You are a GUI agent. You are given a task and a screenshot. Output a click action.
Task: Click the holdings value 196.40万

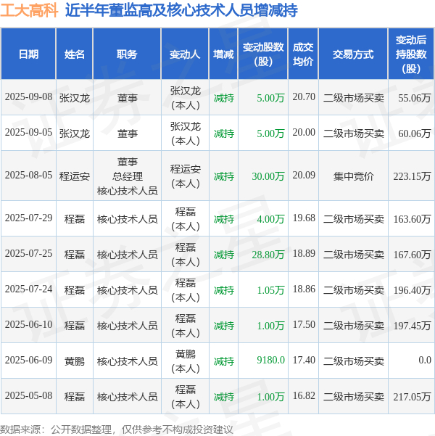click(412, 290)
